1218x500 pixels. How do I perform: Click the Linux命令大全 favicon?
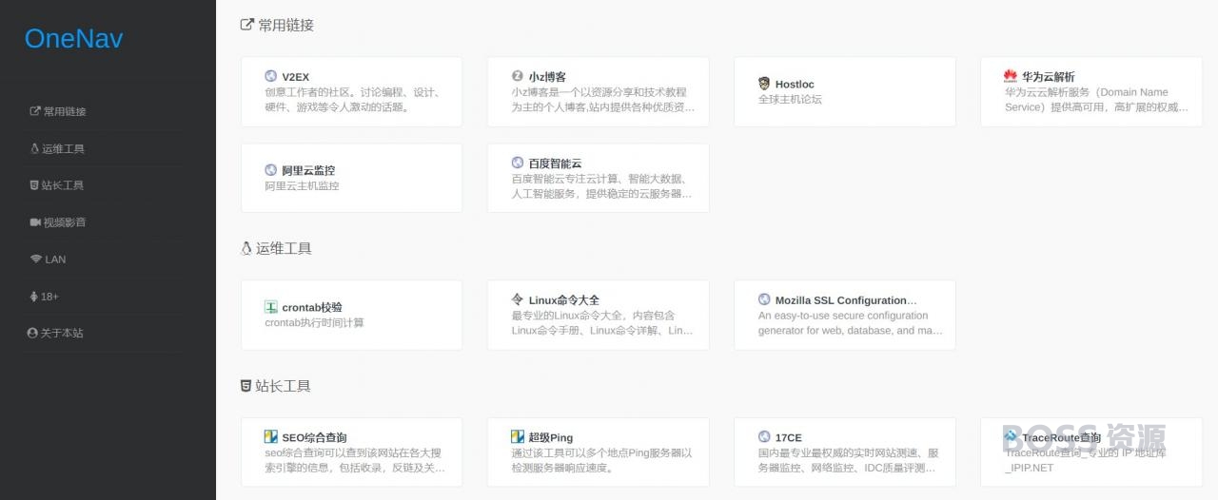(518, 299)
